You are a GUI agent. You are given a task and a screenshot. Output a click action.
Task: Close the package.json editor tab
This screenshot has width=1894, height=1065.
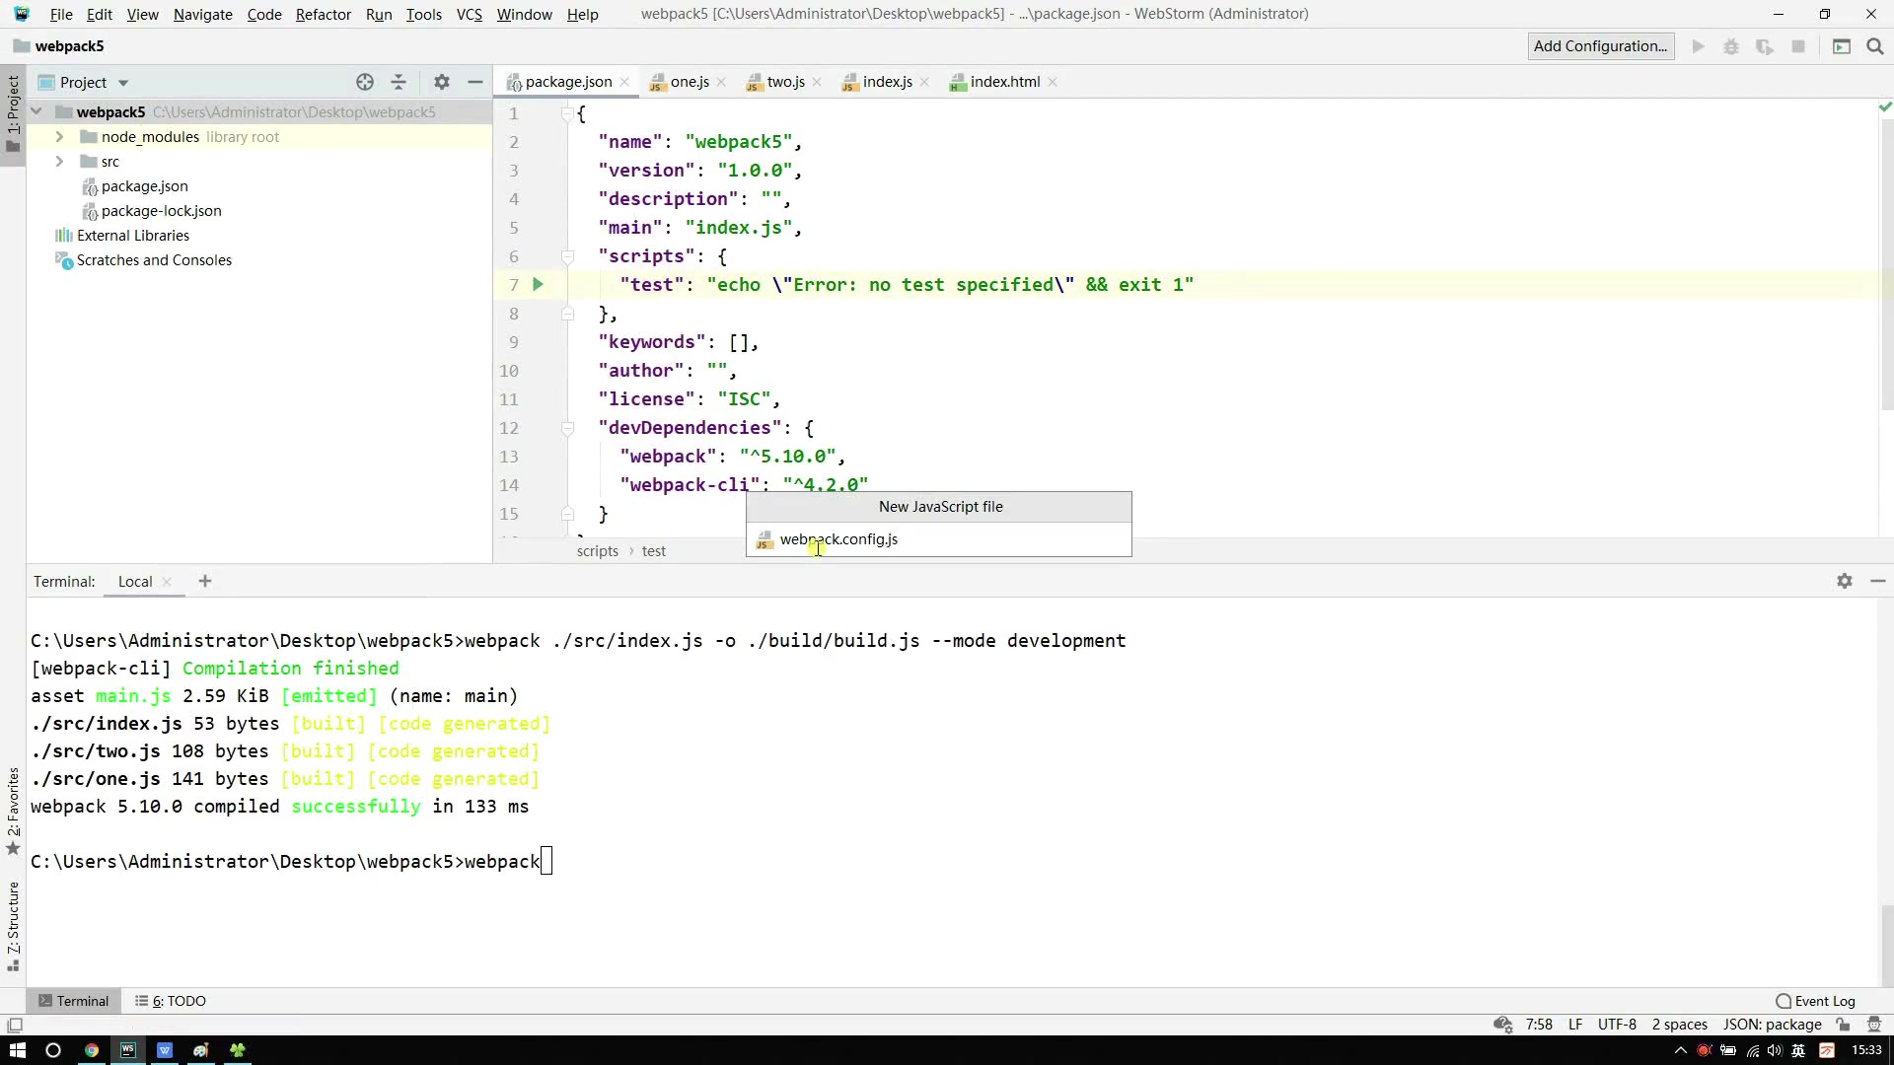(x=624, y=82)
